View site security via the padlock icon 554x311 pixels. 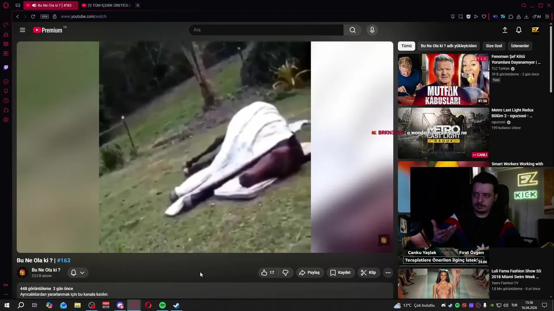point(55,16)
